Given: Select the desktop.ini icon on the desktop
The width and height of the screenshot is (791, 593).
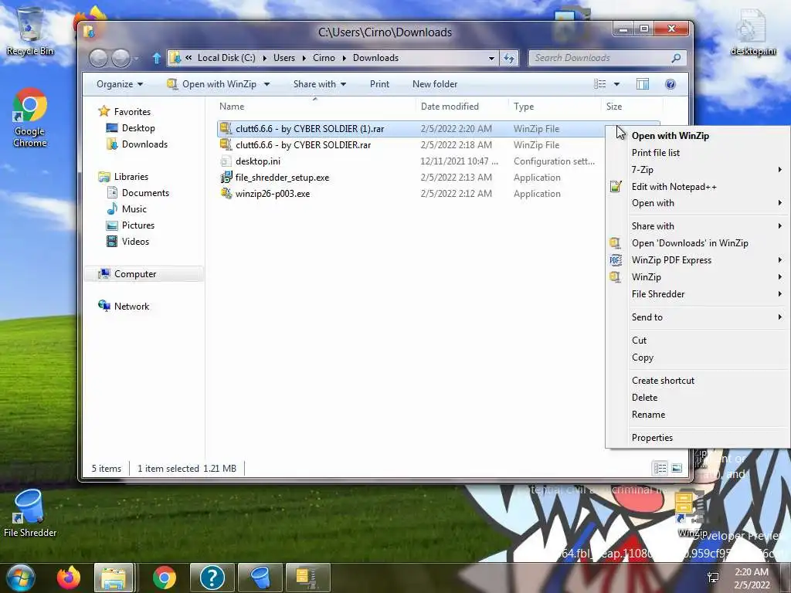Looking at the screenshot, I should coord(752,32).
